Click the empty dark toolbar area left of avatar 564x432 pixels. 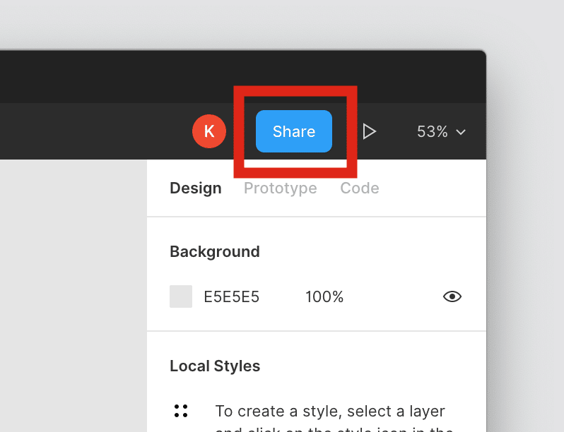pyautogui.click(x=92, y=131)
